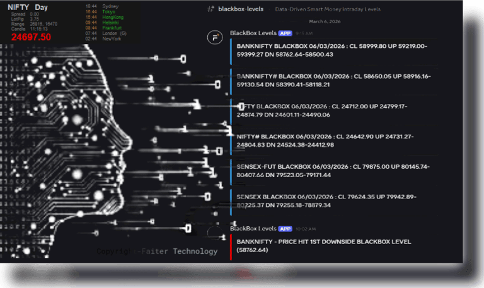Click the "PRICE HIT 1ST DOWNSIDE BLACKBOX LEVEL" alert

324,246
